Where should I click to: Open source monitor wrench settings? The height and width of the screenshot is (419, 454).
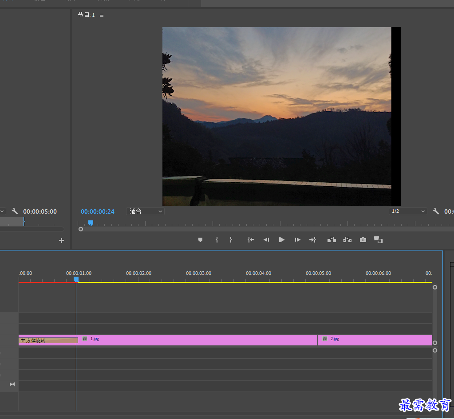point(15,211)
